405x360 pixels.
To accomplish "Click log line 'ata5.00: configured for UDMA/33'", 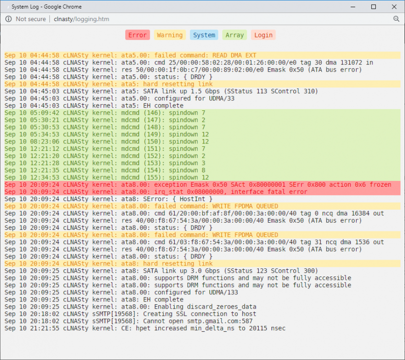I will tap(119, 98).
